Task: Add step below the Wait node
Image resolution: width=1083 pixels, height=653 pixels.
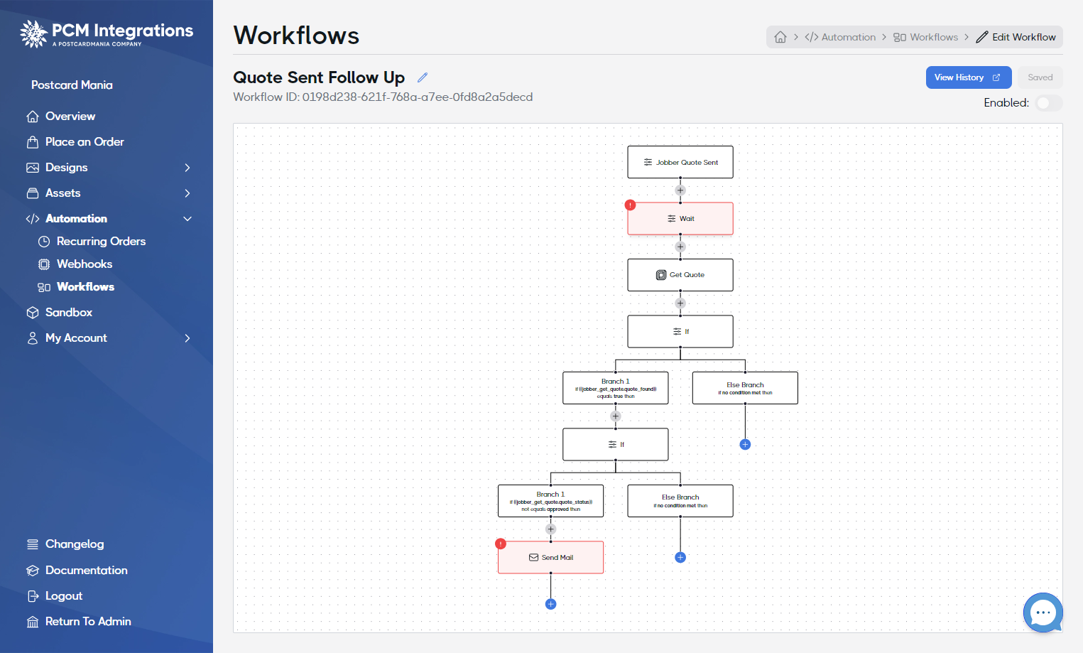Action: 680,247
